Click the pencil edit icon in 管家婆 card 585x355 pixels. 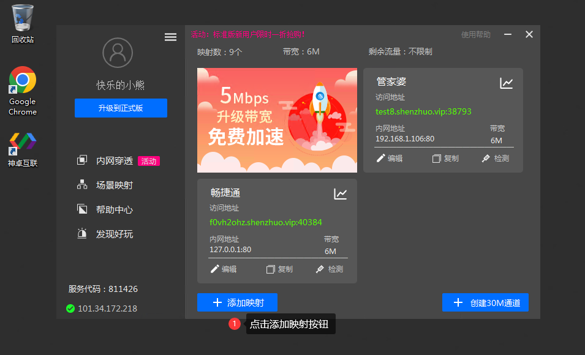pyautogui.click(x=380, y=158)
